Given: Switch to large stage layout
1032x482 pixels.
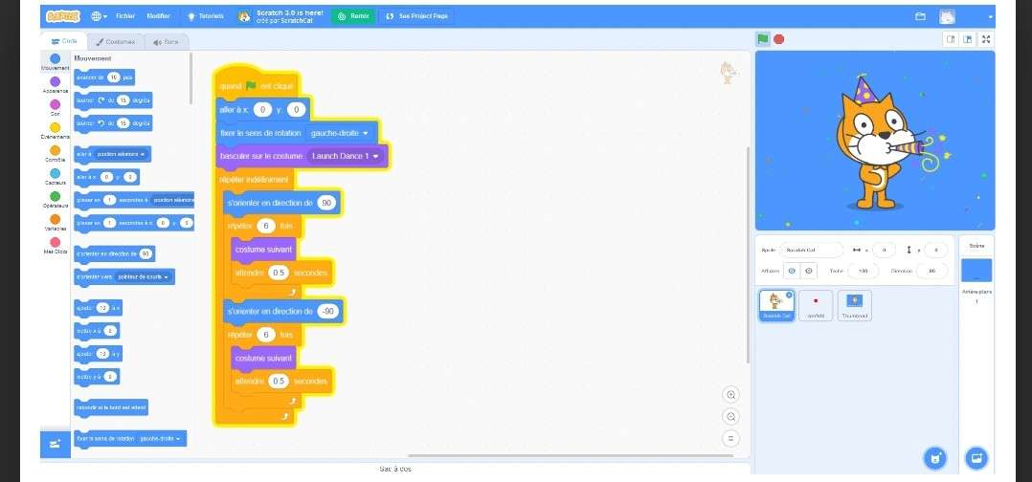Looking at the screenshot, I should 967,39.
